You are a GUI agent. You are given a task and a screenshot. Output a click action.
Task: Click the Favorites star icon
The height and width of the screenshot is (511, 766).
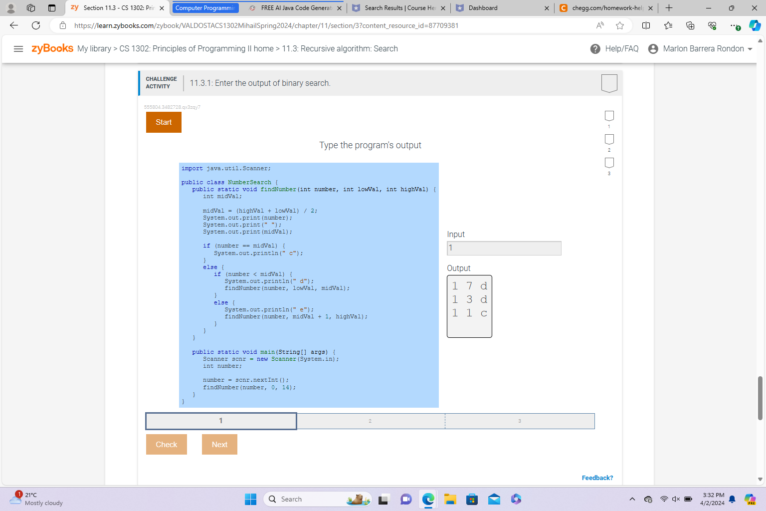tap(668, 25)
